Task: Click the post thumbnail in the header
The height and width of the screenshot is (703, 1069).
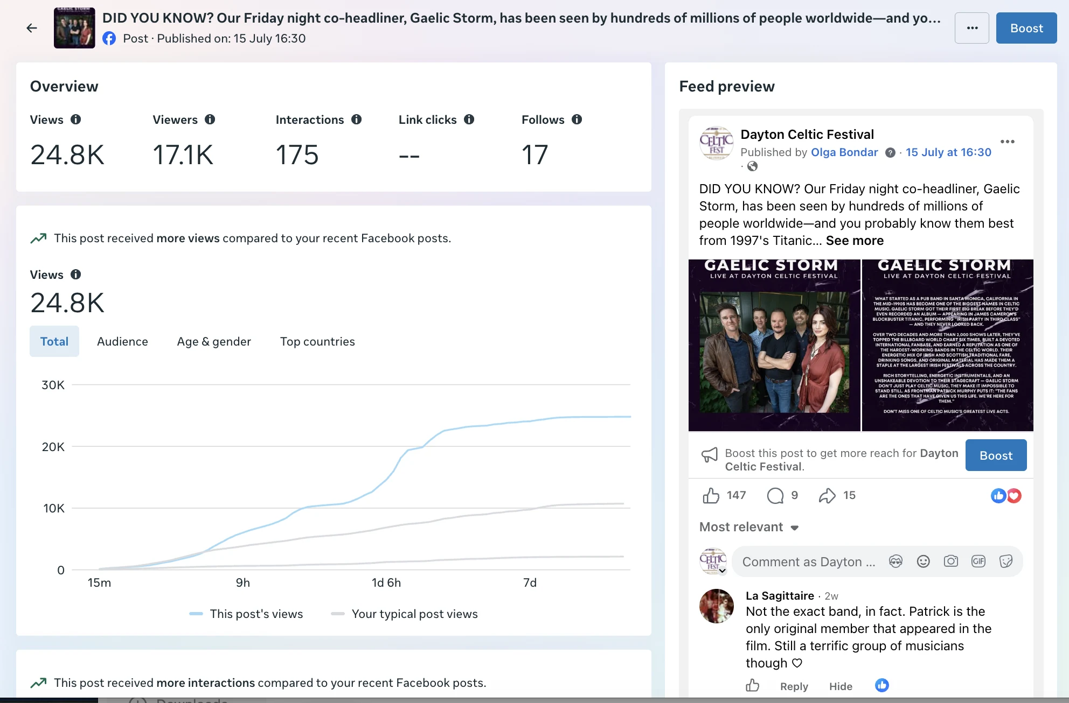Action: pos(74,28)
